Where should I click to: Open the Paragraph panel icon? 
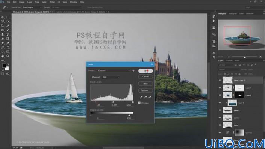[214, 57]
